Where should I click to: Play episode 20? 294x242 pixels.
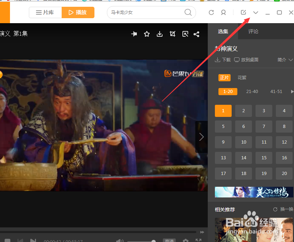click(x=284, y=174)
